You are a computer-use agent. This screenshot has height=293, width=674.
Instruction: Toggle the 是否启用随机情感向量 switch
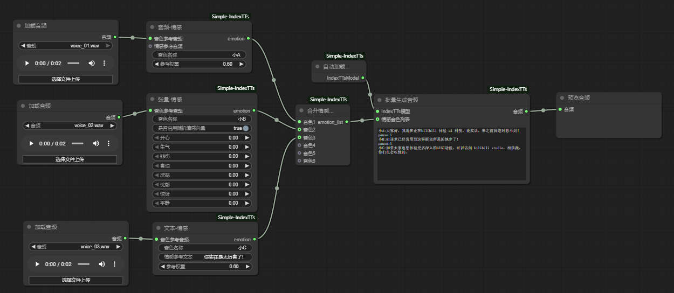246,128
